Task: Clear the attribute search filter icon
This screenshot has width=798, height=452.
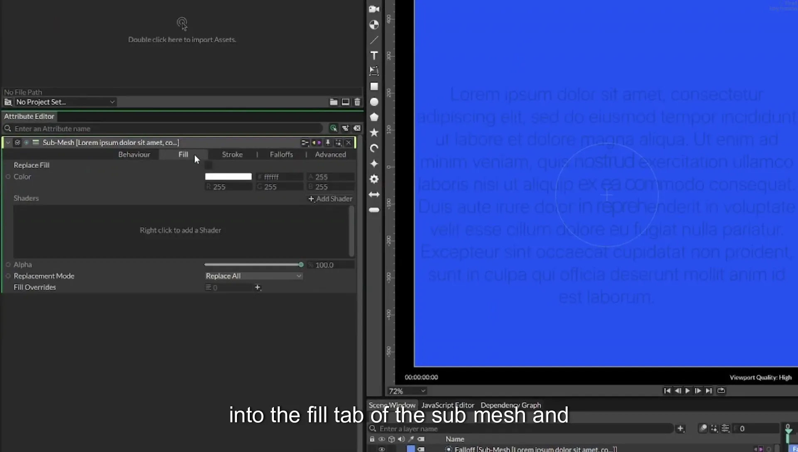Action: 357,128
